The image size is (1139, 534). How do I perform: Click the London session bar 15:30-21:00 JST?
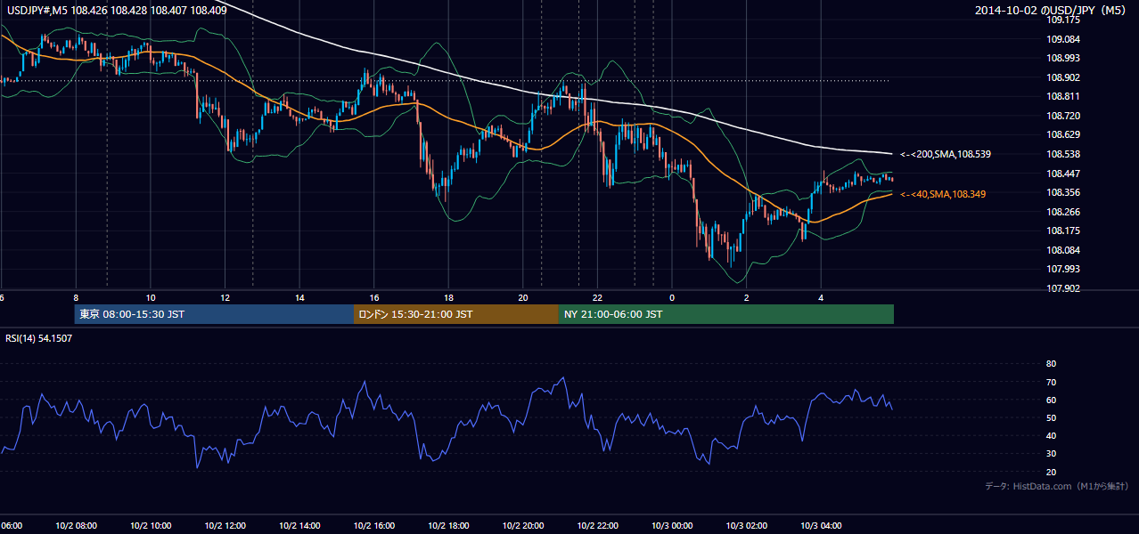456,314
